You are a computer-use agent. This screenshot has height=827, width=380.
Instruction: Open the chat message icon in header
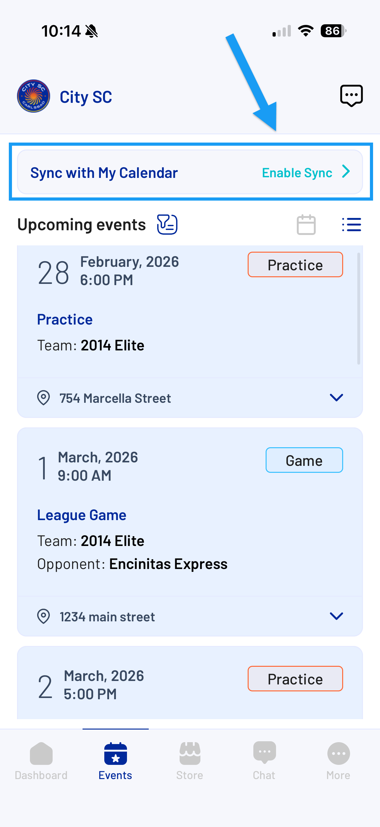(351, 96)
